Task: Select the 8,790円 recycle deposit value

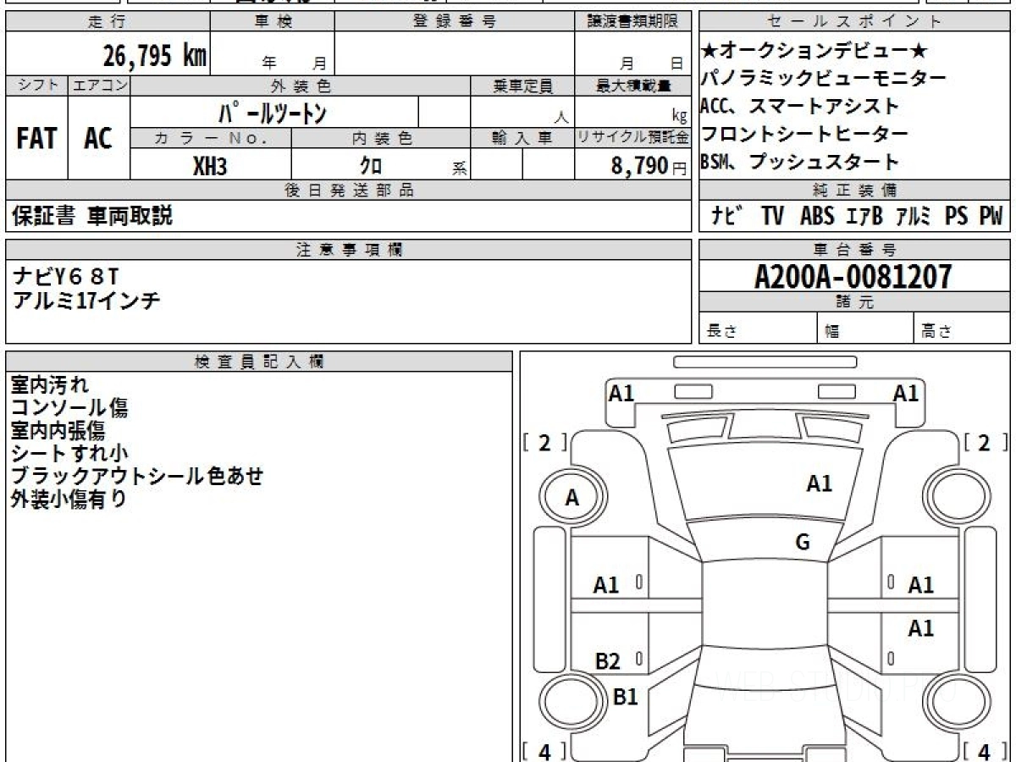Action: coord(649,167)
